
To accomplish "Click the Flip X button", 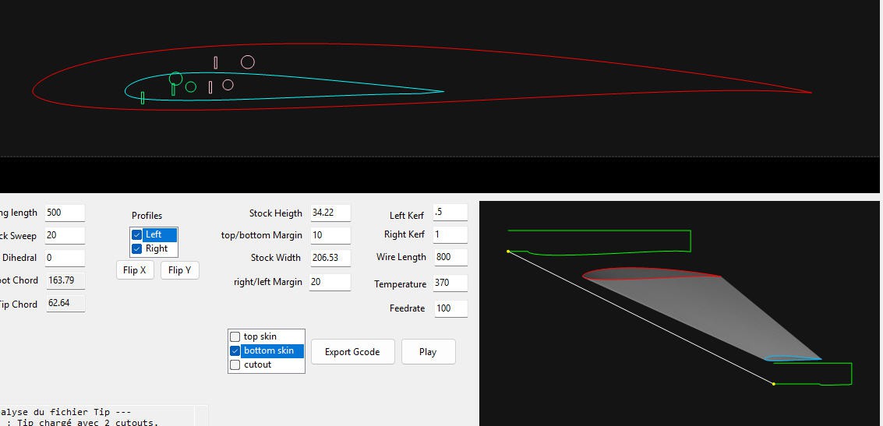I will click(134, 270).
